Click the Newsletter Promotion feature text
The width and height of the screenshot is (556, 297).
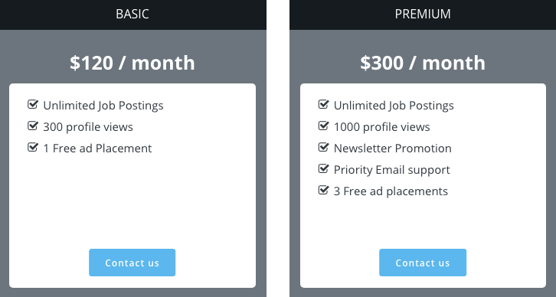[393, 148]
